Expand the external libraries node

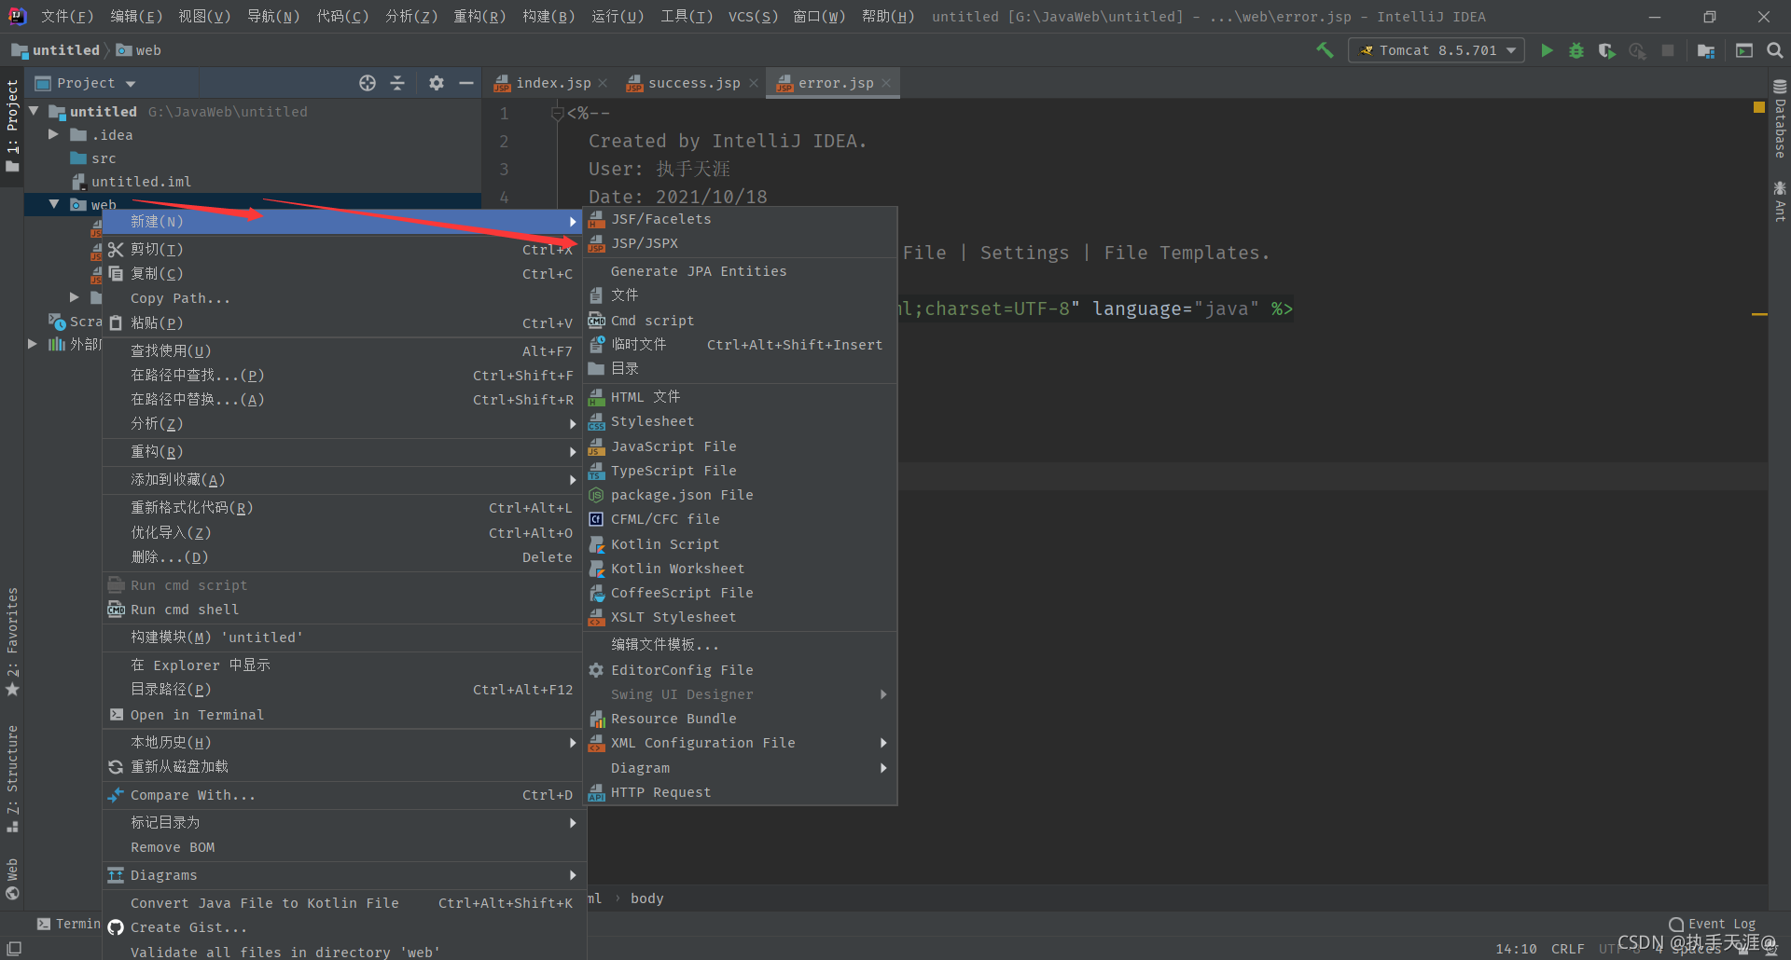point(33,344)
